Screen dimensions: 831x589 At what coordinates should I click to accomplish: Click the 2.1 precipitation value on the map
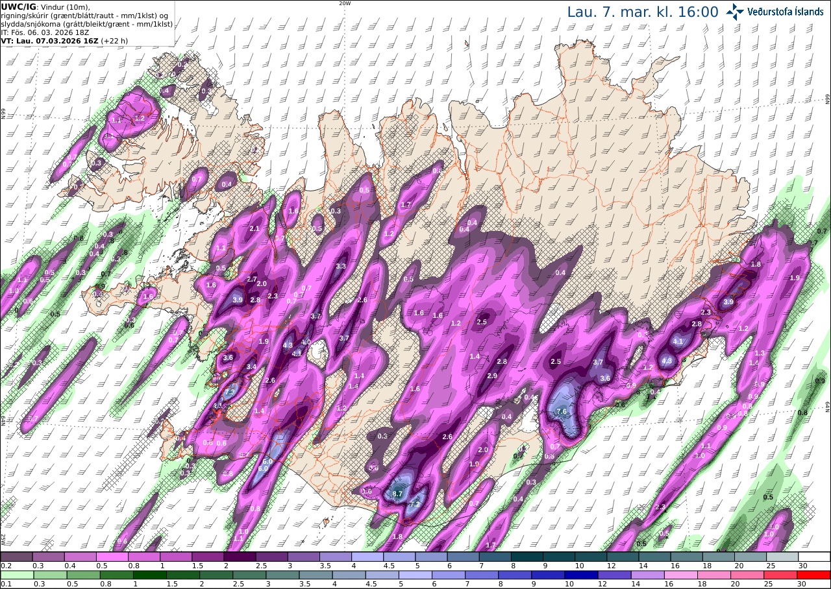tap(254, 229)
